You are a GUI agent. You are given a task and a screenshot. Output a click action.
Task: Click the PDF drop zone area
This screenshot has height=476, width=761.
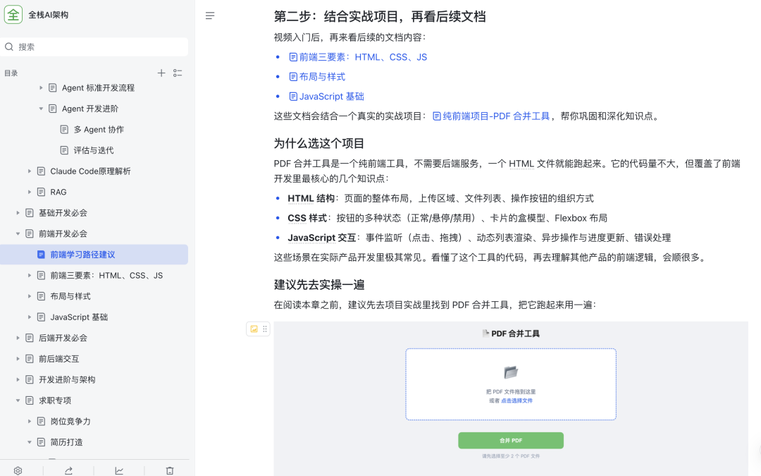point(511,384)
